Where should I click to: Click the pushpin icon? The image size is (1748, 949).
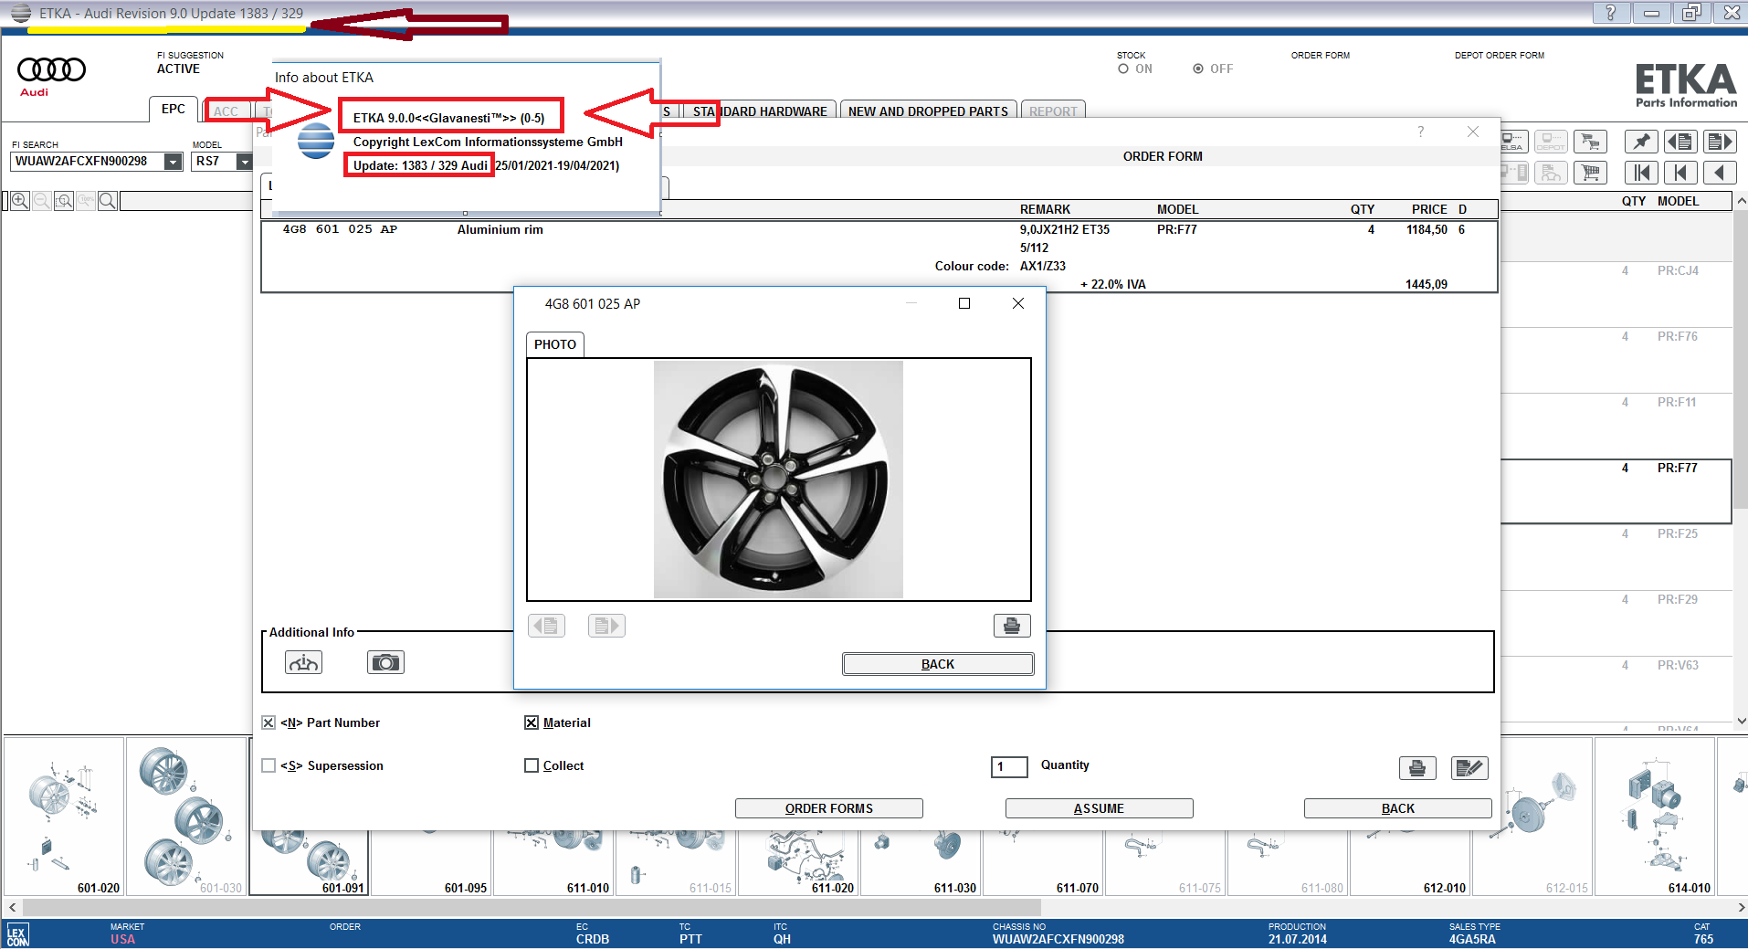(x=1641, y=142)
